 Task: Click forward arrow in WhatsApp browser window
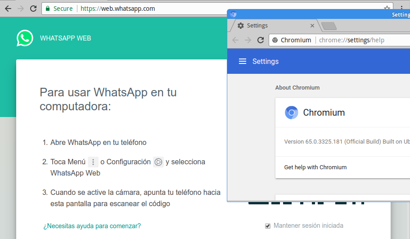21,9
